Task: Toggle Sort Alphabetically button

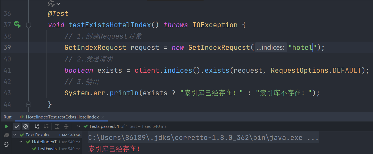Action: [37, 126]
